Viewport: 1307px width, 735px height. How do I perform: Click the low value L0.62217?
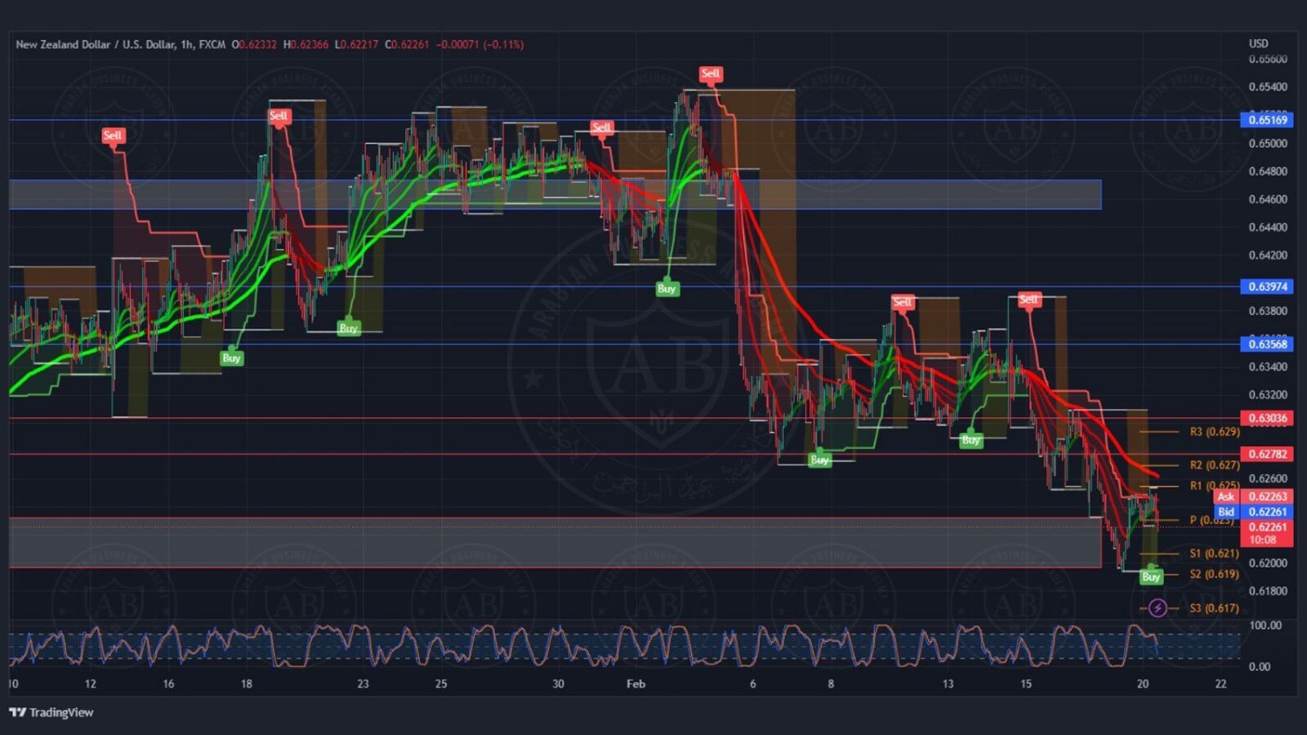(356, 44)
